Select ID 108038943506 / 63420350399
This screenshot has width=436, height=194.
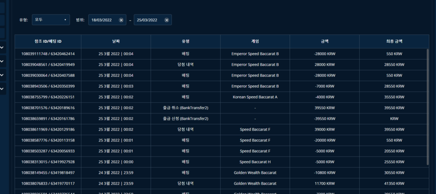[48, 86]
